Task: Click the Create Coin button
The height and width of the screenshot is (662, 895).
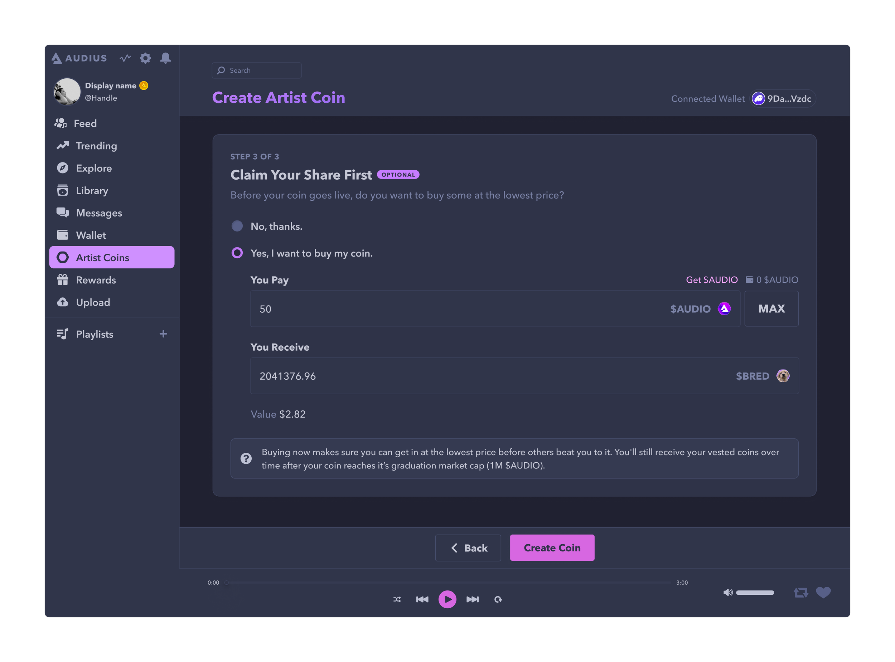Action: (552, 548)
